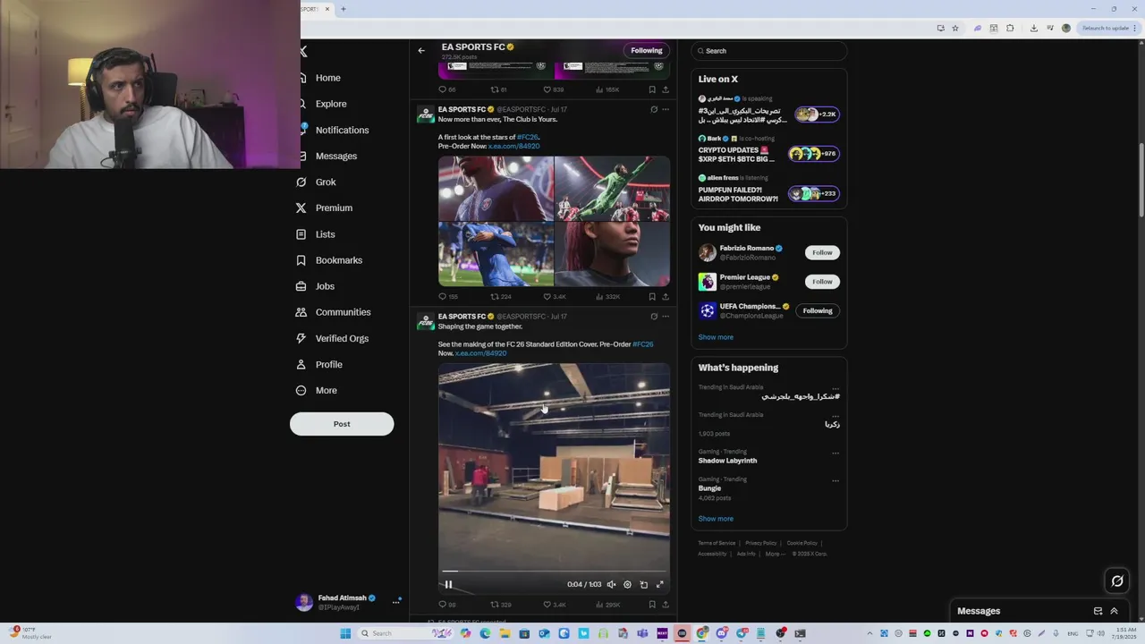1145x644 pixels.
Task: Follow Fabrizio Romano
Action: (822, 252)
